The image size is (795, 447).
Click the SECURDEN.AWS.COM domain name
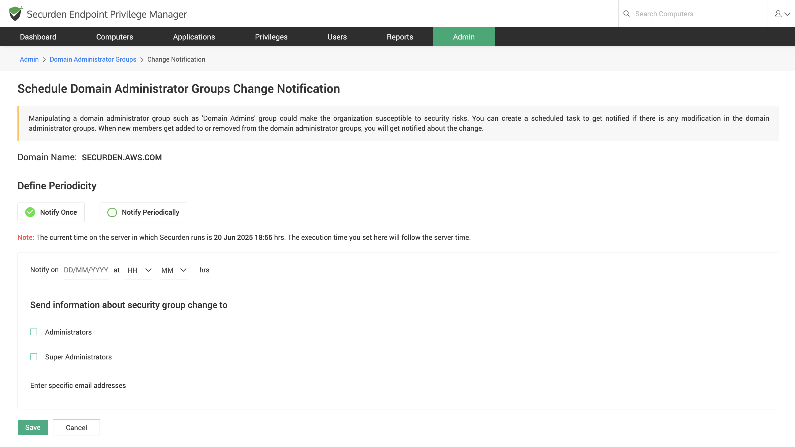[122, 157]
